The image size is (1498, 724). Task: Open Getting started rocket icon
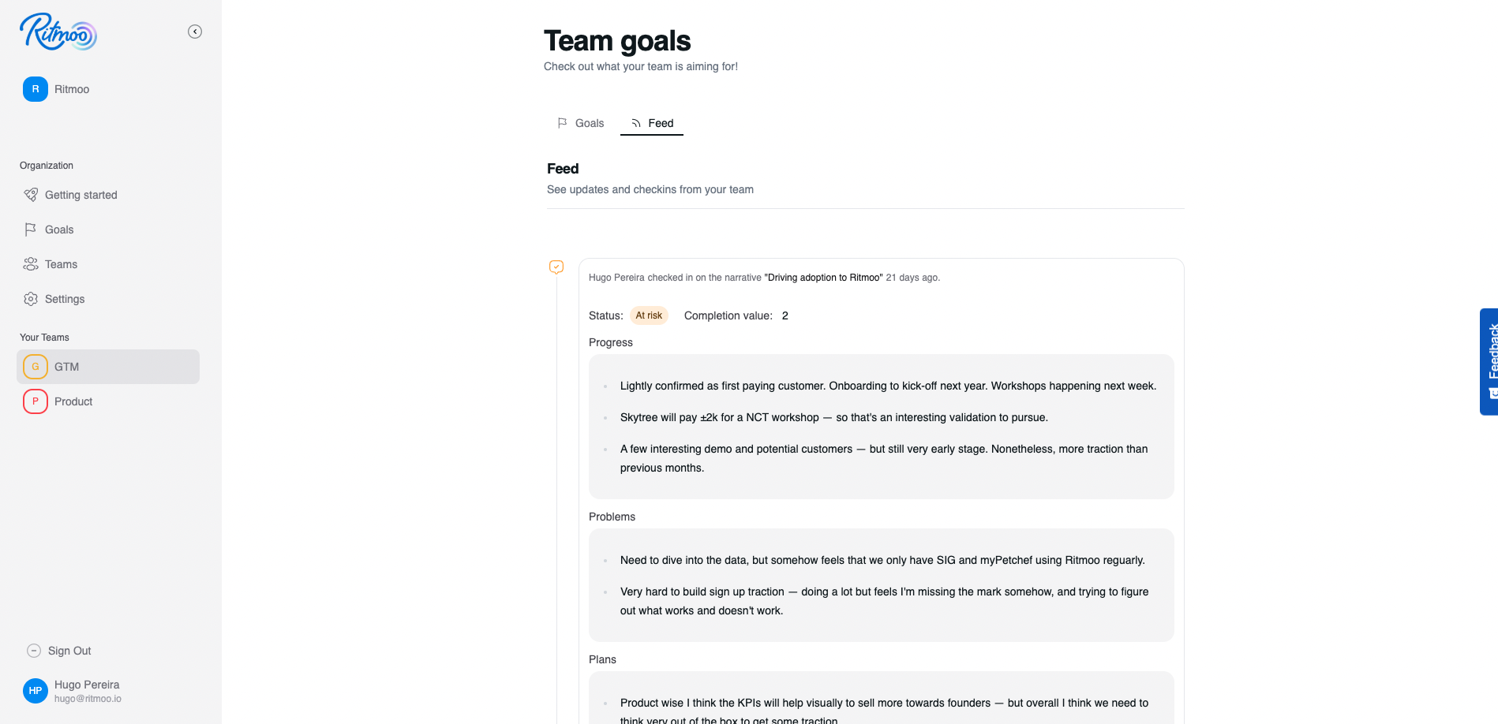[31, 195]
